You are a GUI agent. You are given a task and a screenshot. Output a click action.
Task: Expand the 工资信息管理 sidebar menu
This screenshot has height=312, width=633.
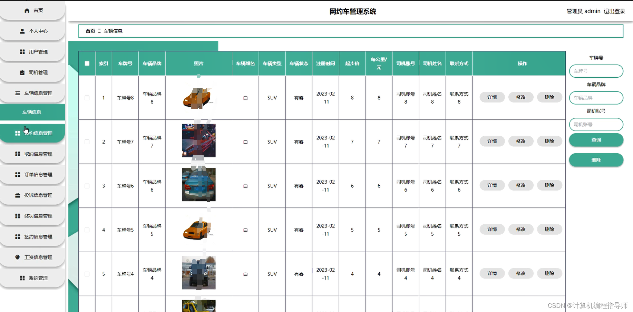coord(32,257)
